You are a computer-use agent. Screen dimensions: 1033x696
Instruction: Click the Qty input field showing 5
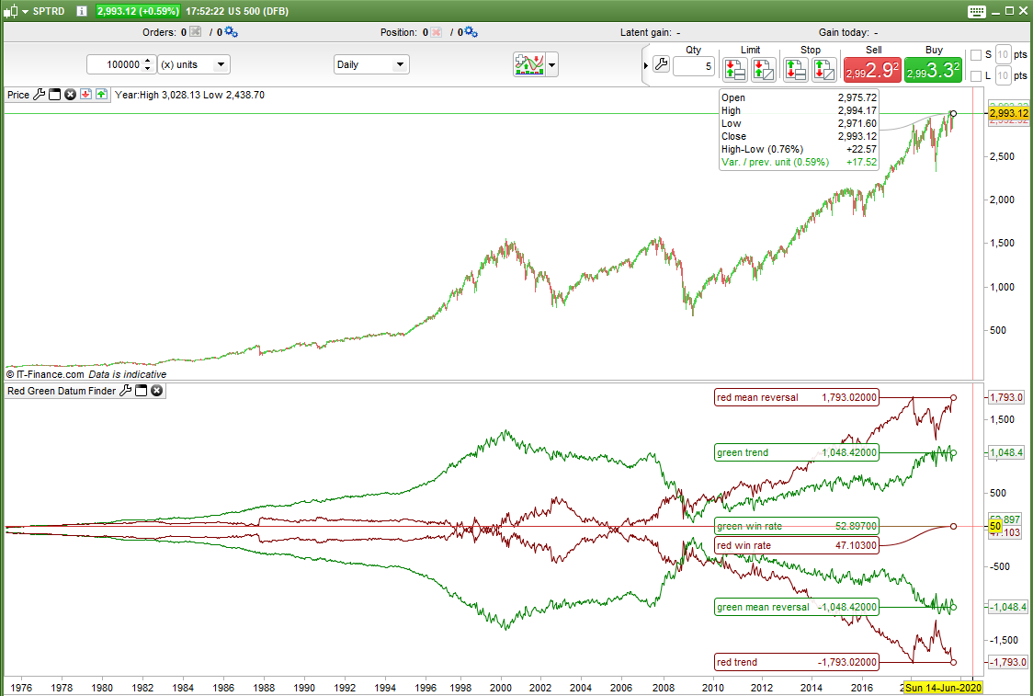(x=694, y=66)
